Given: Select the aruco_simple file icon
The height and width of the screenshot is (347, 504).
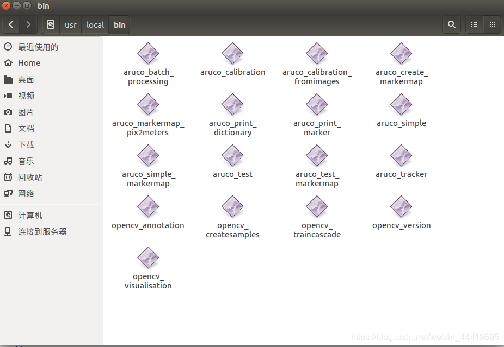Looking at the screenshot, I should click(x=401, y=105).
